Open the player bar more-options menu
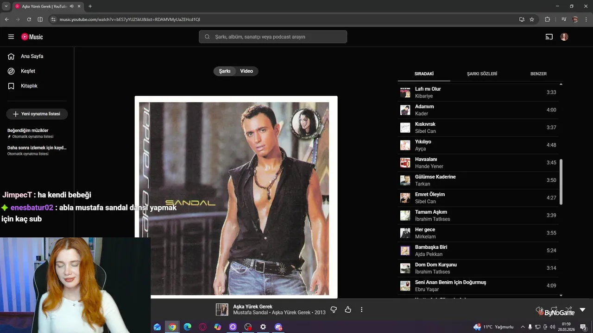Image resolution: width=593 pixels, height=333 pixels. 362,310
